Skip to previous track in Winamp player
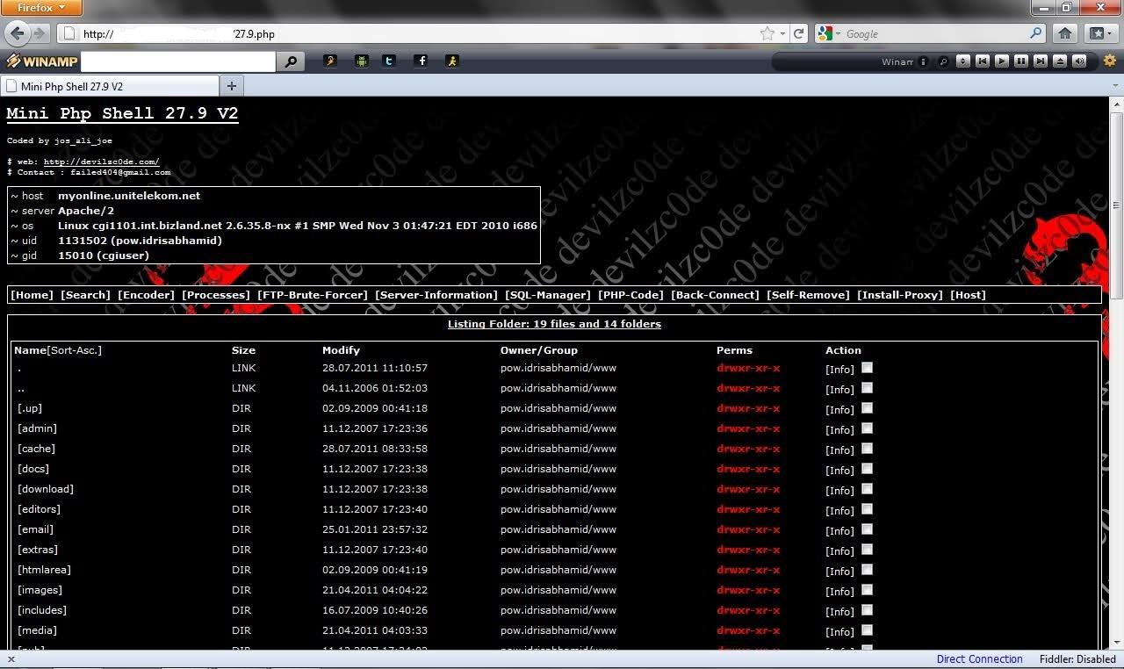This screenshot has width=1124, height=669. (x=983, y=61)
